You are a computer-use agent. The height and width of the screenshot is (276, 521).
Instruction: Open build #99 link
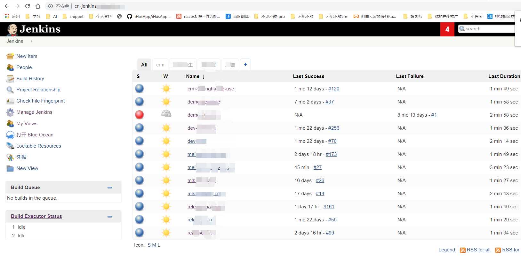point(330,233)
